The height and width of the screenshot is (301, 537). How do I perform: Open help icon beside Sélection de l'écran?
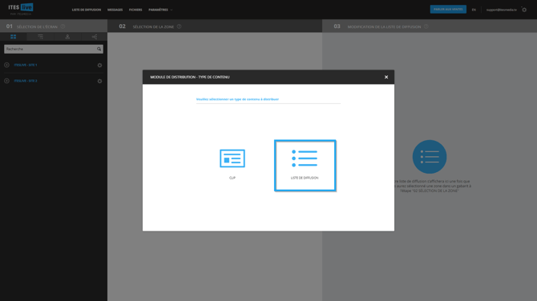point(63,26)
